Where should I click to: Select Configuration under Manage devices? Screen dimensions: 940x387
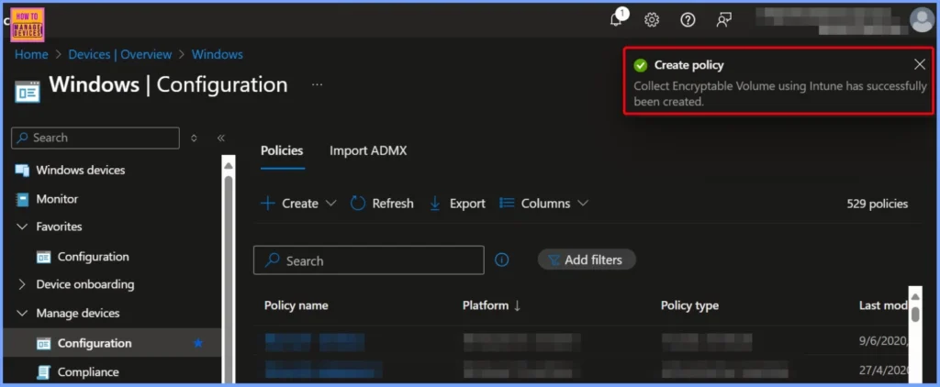[112, 343]
